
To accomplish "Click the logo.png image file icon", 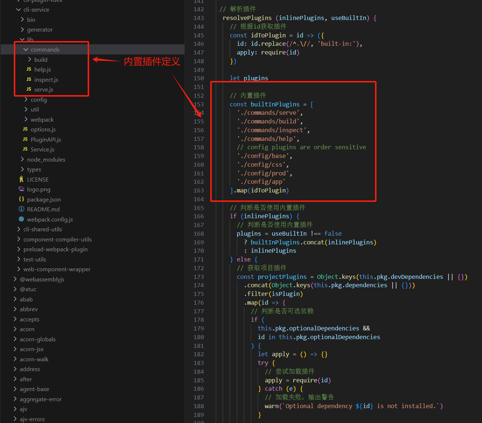I will (21, 189).
